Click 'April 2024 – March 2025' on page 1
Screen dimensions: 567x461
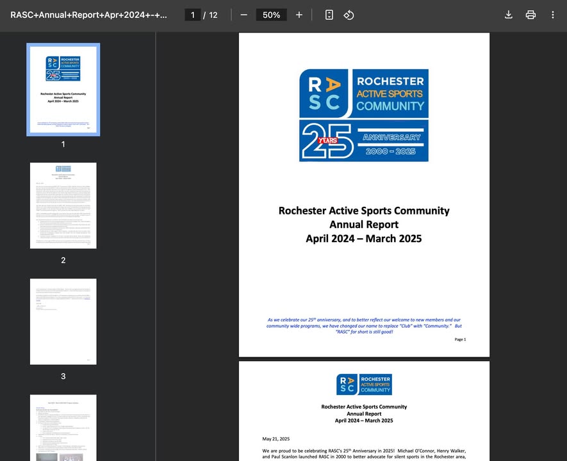point(364,238)
